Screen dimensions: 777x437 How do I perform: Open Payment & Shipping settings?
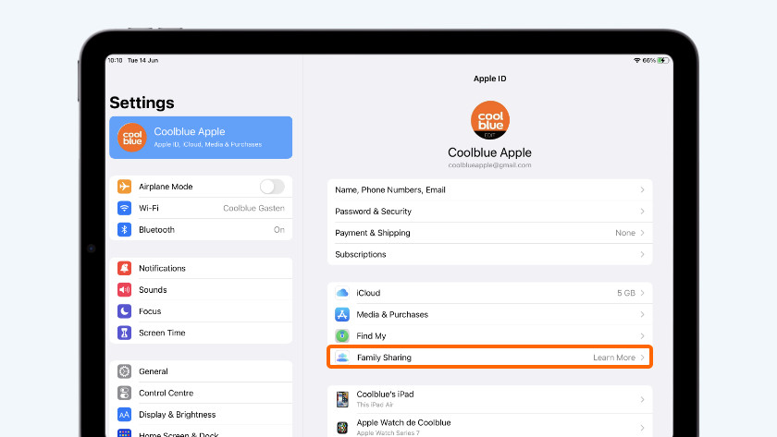[488, 233]
